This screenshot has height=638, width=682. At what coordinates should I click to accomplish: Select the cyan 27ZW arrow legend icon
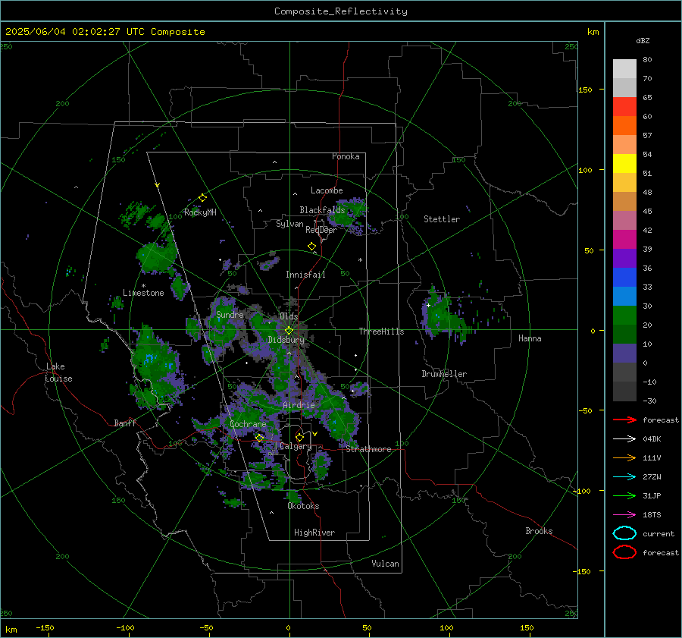click(x=624, y=477)
